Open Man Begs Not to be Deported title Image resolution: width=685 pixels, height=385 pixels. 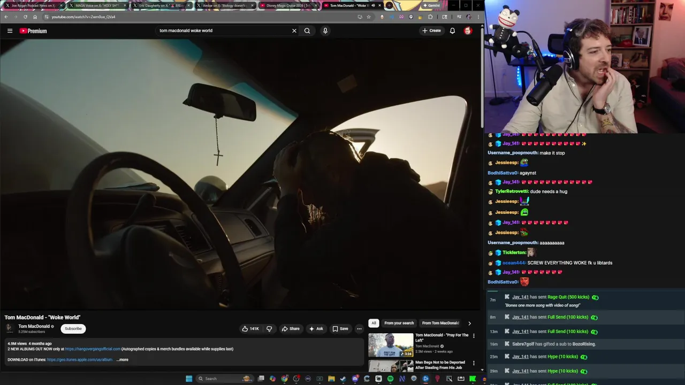[x=440, y=365]
